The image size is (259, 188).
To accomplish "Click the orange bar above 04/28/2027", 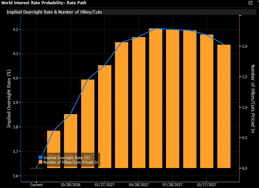I will coord(139,103).
